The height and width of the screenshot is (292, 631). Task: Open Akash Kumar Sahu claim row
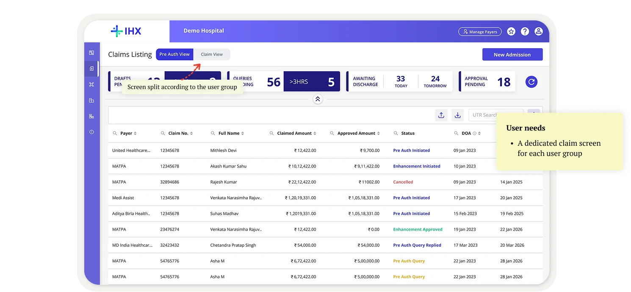325,166
